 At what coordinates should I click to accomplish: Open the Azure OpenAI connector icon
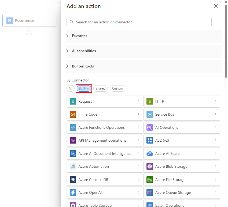pos(72,192)
